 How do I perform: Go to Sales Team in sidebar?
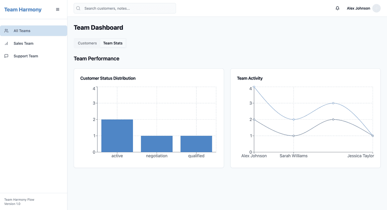tap(23, 43)
